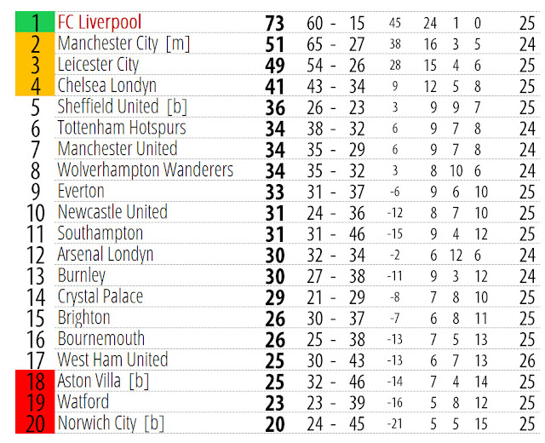Click the FC Liverpool team name
545x443 pixels.
[100, 23]
